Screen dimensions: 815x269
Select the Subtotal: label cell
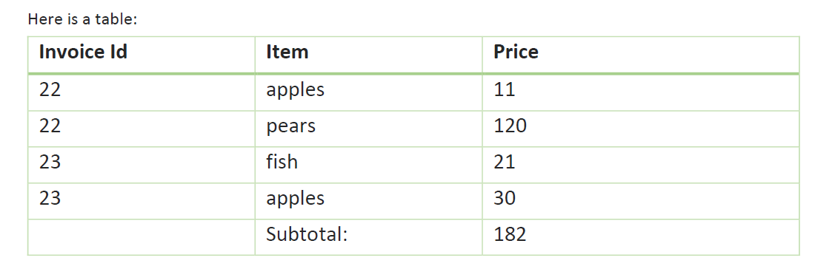(x=368, y=237)
